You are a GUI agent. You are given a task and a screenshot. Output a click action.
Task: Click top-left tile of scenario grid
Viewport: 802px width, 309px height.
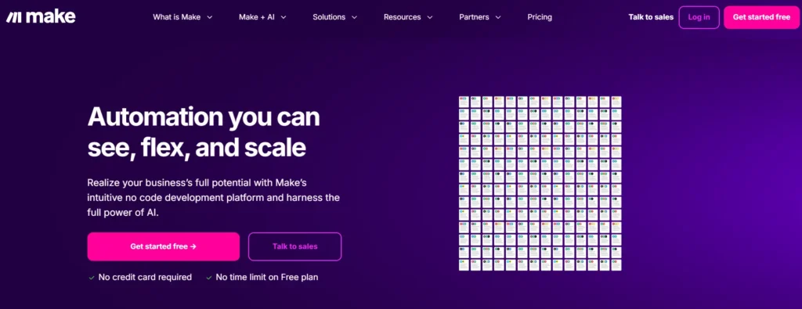coord(464,101)
